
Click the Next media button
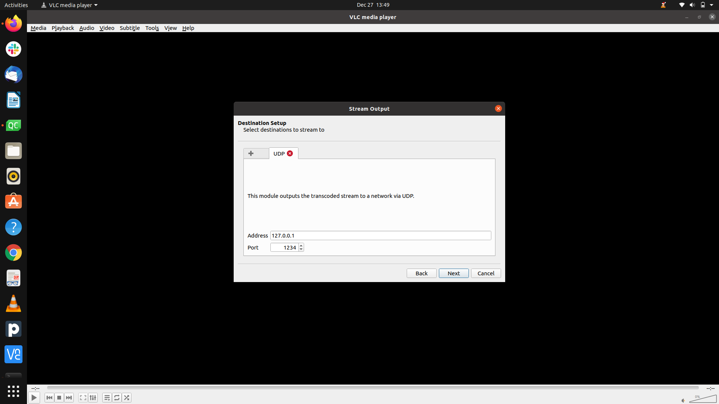coord(69,398)
